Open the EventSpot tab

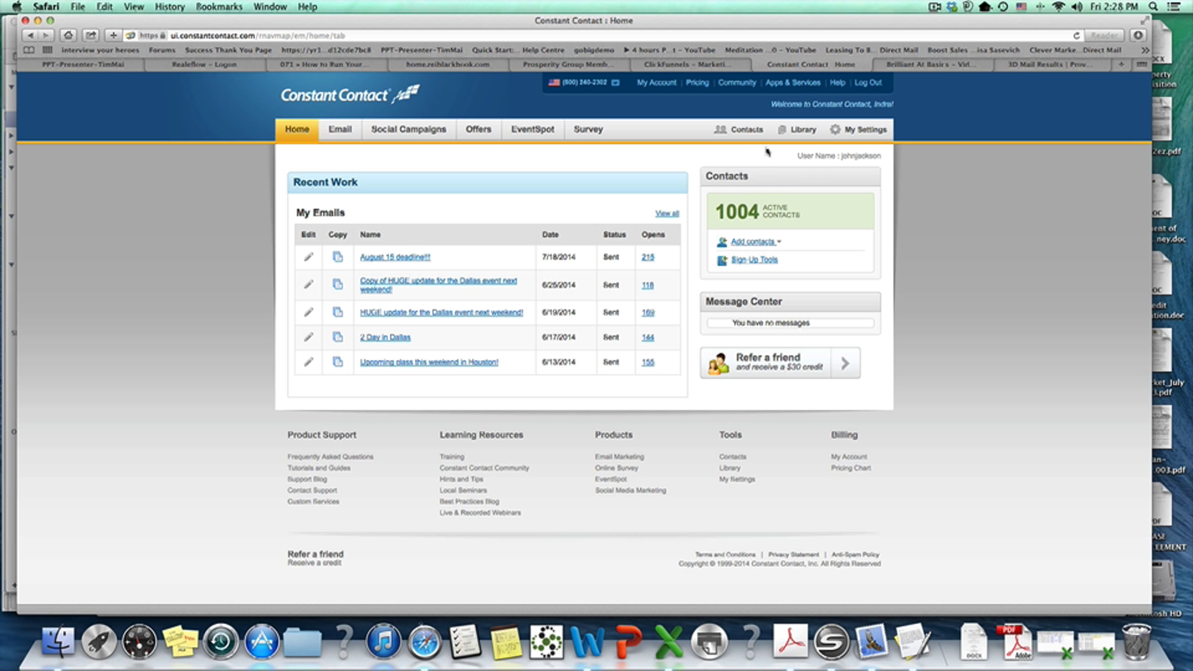pyautogui.click(x=532, y=129)
